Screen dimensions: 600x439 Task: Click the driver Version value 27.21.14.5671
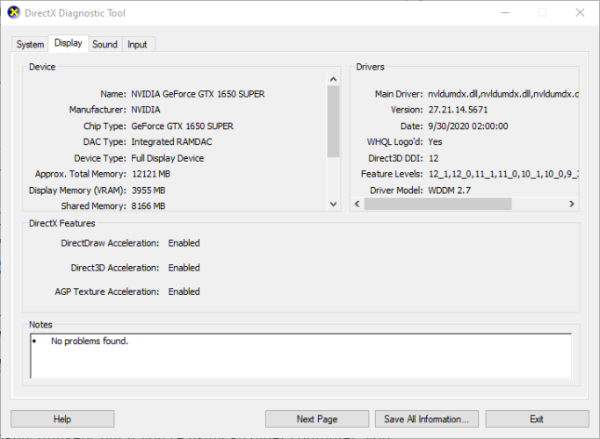(x=457, y=110)
